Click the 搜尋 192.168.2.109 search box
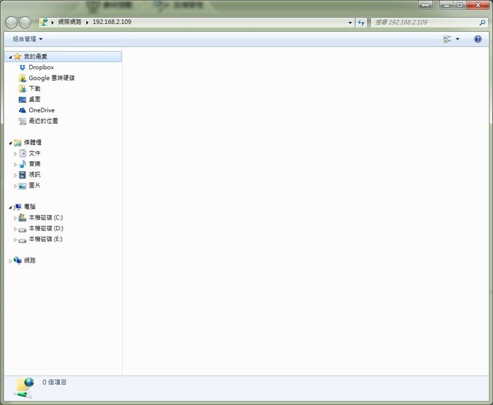Viewport: 493px width, 405px height. pyautogui.click(x=425, y=22)
